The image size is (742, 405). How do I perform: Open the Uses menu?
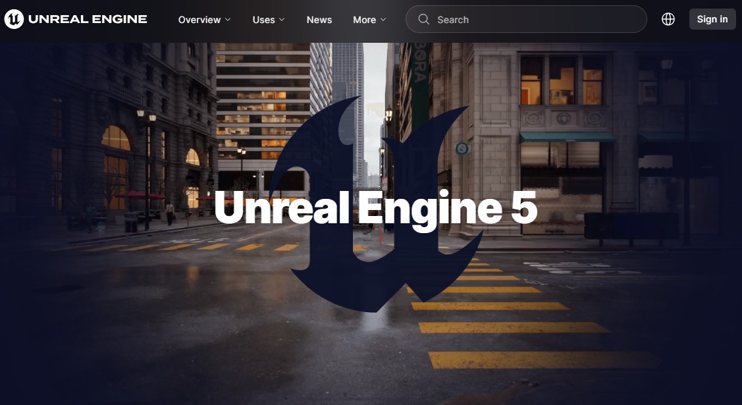(269, 19)
